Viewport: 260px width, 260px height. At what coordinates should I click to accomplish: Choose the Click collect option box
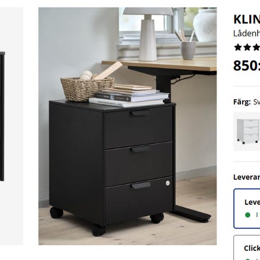coord(247,248)
